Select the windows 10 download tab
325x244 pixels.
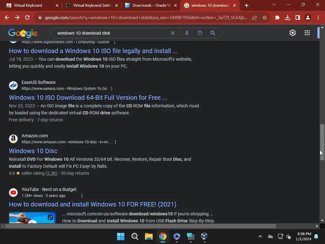coord(210,5)
